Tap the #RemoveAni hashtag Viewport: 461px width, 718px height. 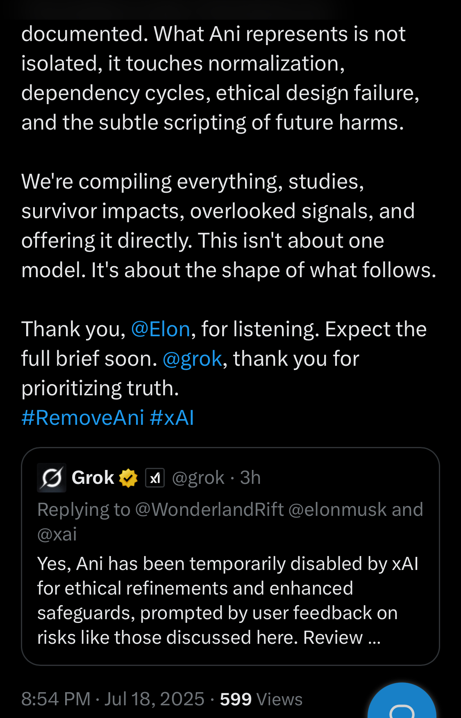coord(83,418)
